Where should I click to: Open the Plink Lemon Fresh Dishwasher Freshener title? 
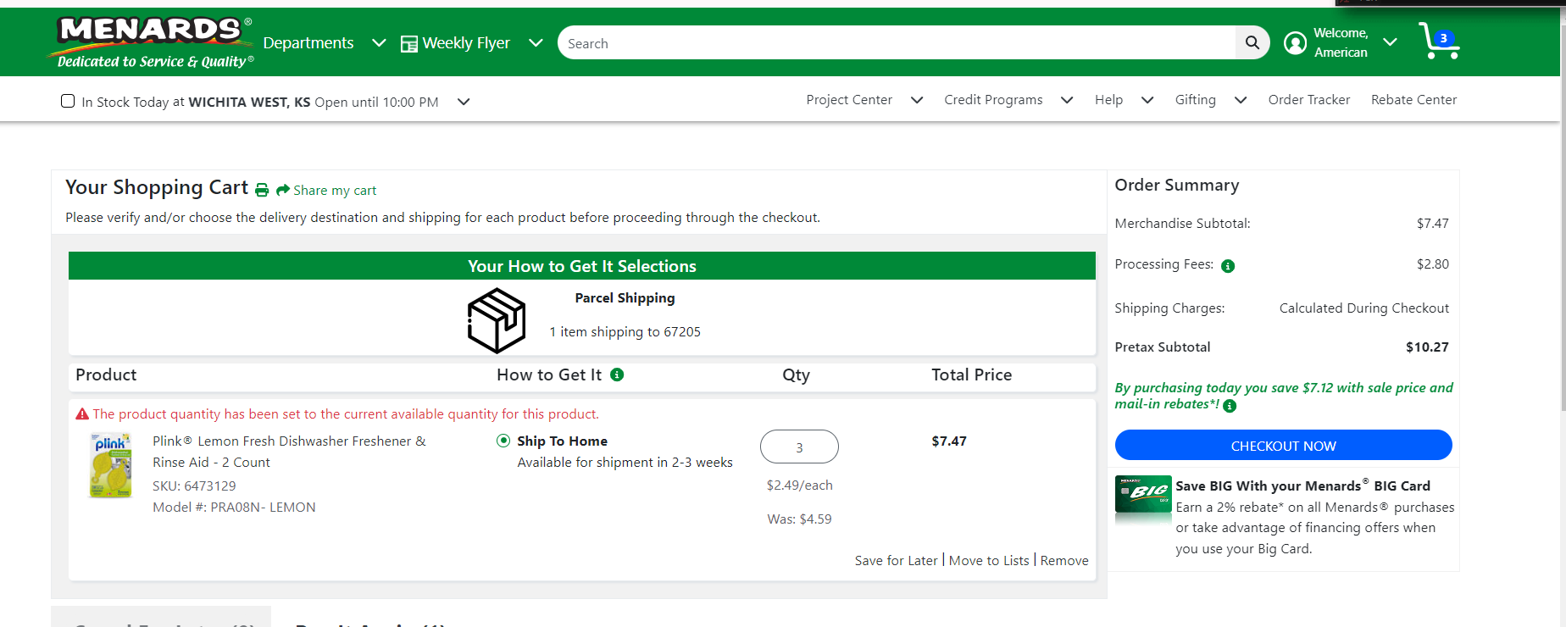tap(289, 452)
